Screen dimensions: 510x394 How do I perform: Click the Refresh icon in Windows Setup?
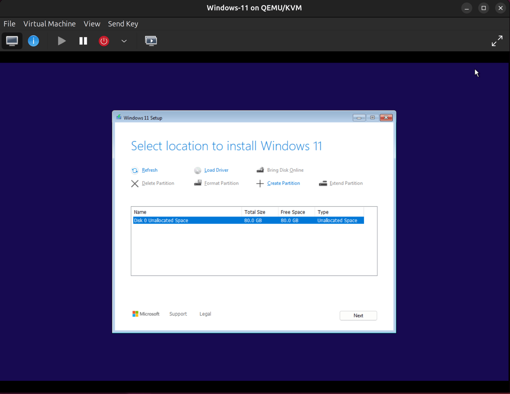point(135,170)
